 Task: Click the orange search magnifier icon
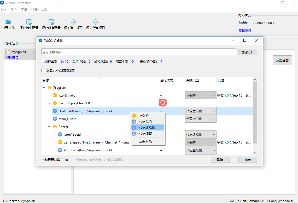163,103
